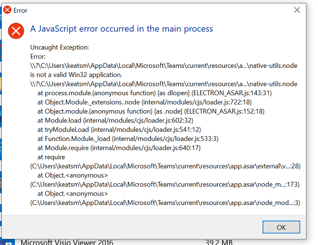The image size is (318, 245).
Task: Click small red error icon in title bar
Action: 8,10
